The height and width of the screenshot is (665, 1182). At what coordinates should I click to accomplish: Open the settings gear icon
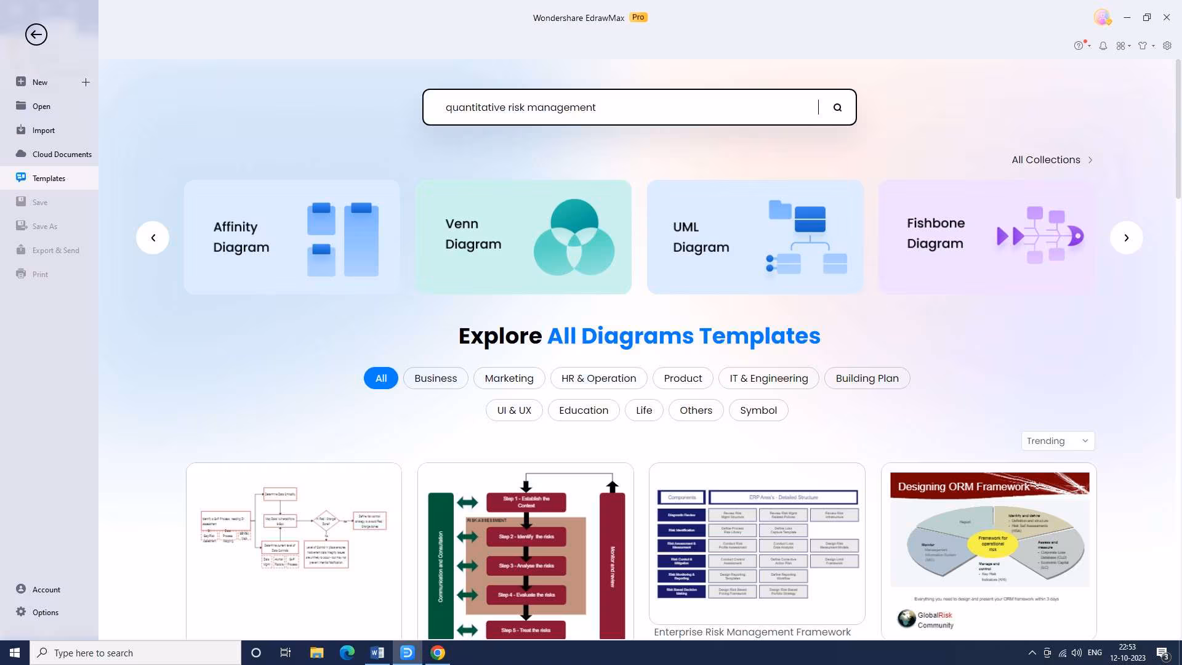(x=1167, y=46)
